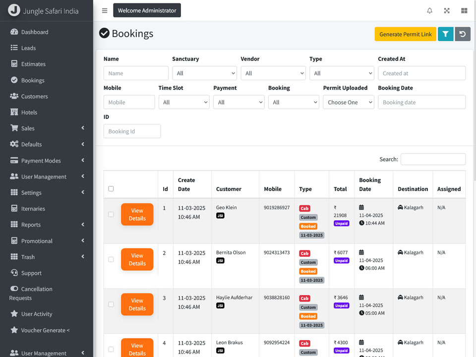Click mobile number 9038828160

click(x=277, y=297)
